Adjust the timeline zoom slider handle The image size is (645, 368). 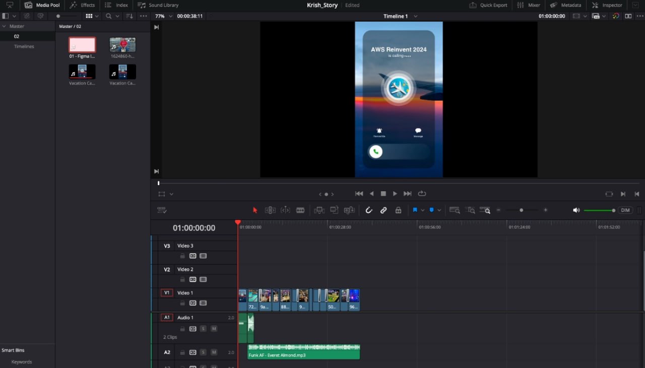[521, 210]
